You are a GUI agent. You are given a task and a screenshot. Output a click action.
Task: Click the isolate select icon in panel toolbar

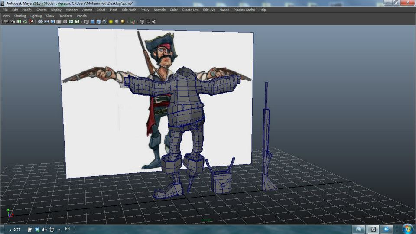(133, 22)
